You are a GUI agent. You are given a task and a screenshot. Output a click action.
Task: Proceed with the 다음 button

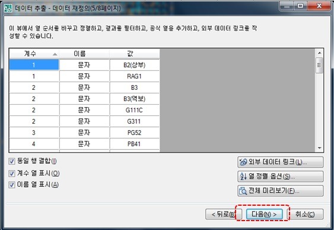click(264, 214)
